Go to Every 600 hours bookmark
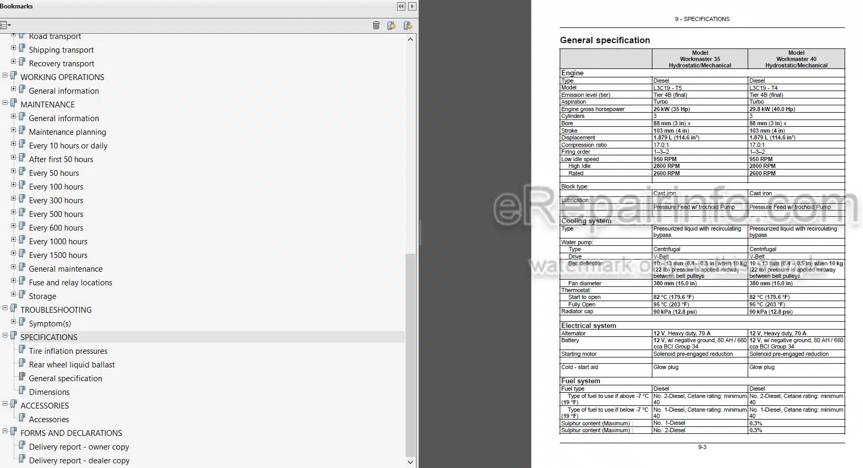 [56, 228]
